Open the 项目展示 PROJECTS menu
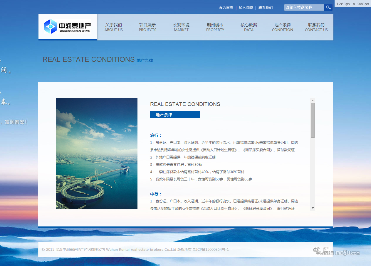Screen dimensions: 371x266 click(x=147, y=27)
